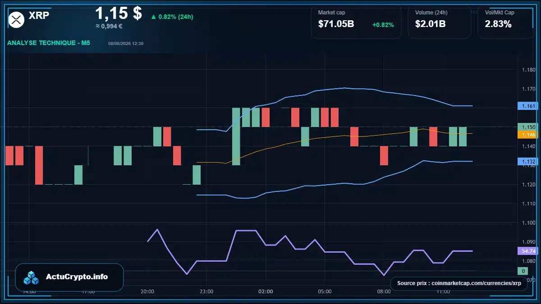This screenshot has height=304, width=541.
Task: Click the Market cap label
Action: [331, 13]
